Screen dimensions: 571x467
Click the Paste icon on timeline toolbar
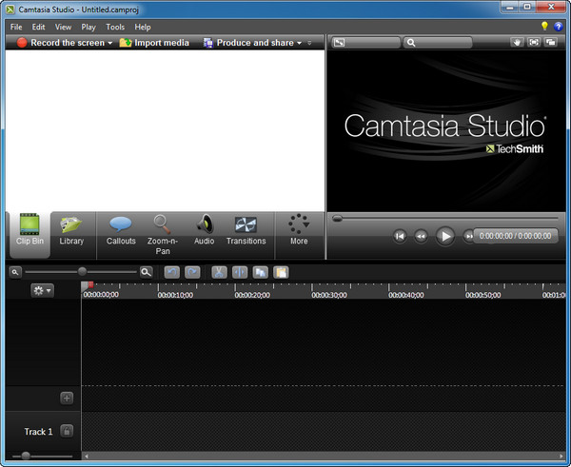tap(282, 272)
